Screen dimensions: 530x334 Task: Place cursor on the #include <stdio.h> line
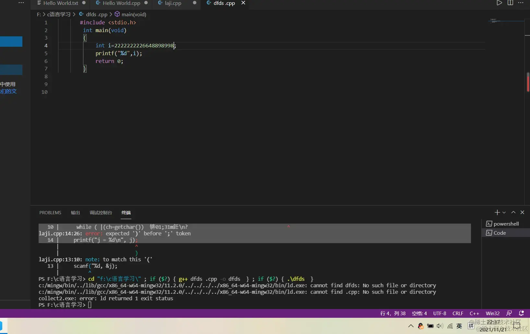108,22
